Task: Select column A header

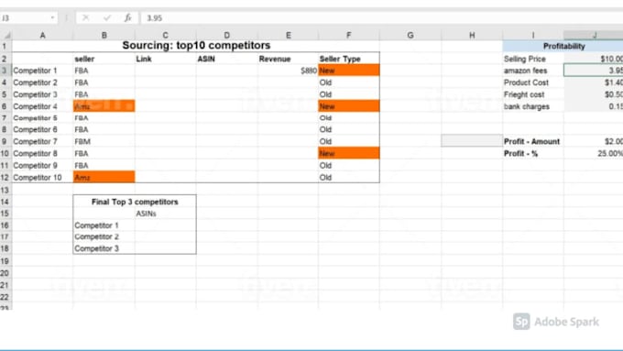Action: tap(42, 36)
